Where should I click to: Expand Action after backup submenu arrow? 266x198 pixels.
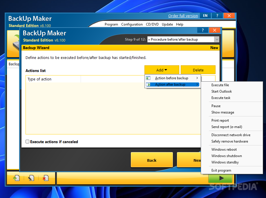[197, 84]
